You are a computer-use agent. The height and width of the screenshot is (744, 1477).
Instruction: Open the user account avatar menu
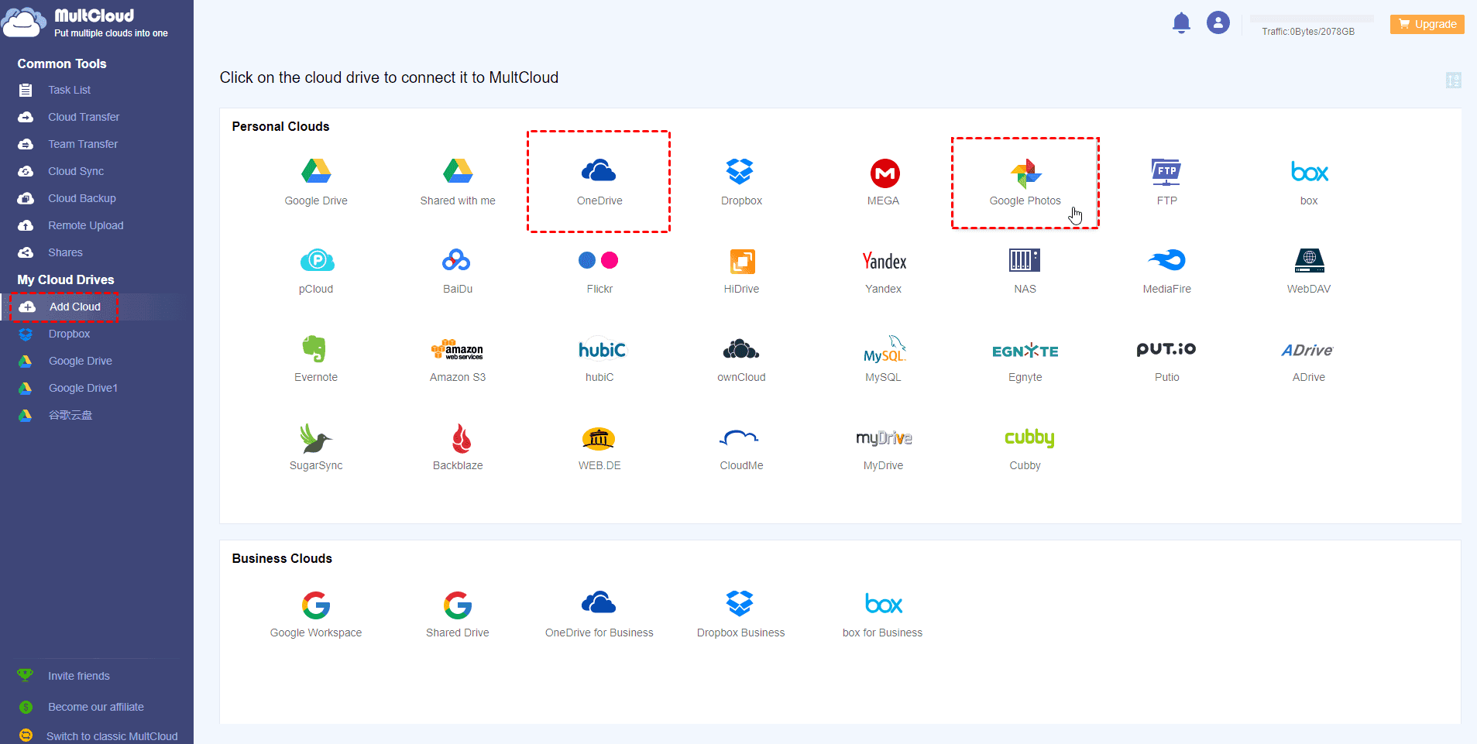tap(1218, 22)
